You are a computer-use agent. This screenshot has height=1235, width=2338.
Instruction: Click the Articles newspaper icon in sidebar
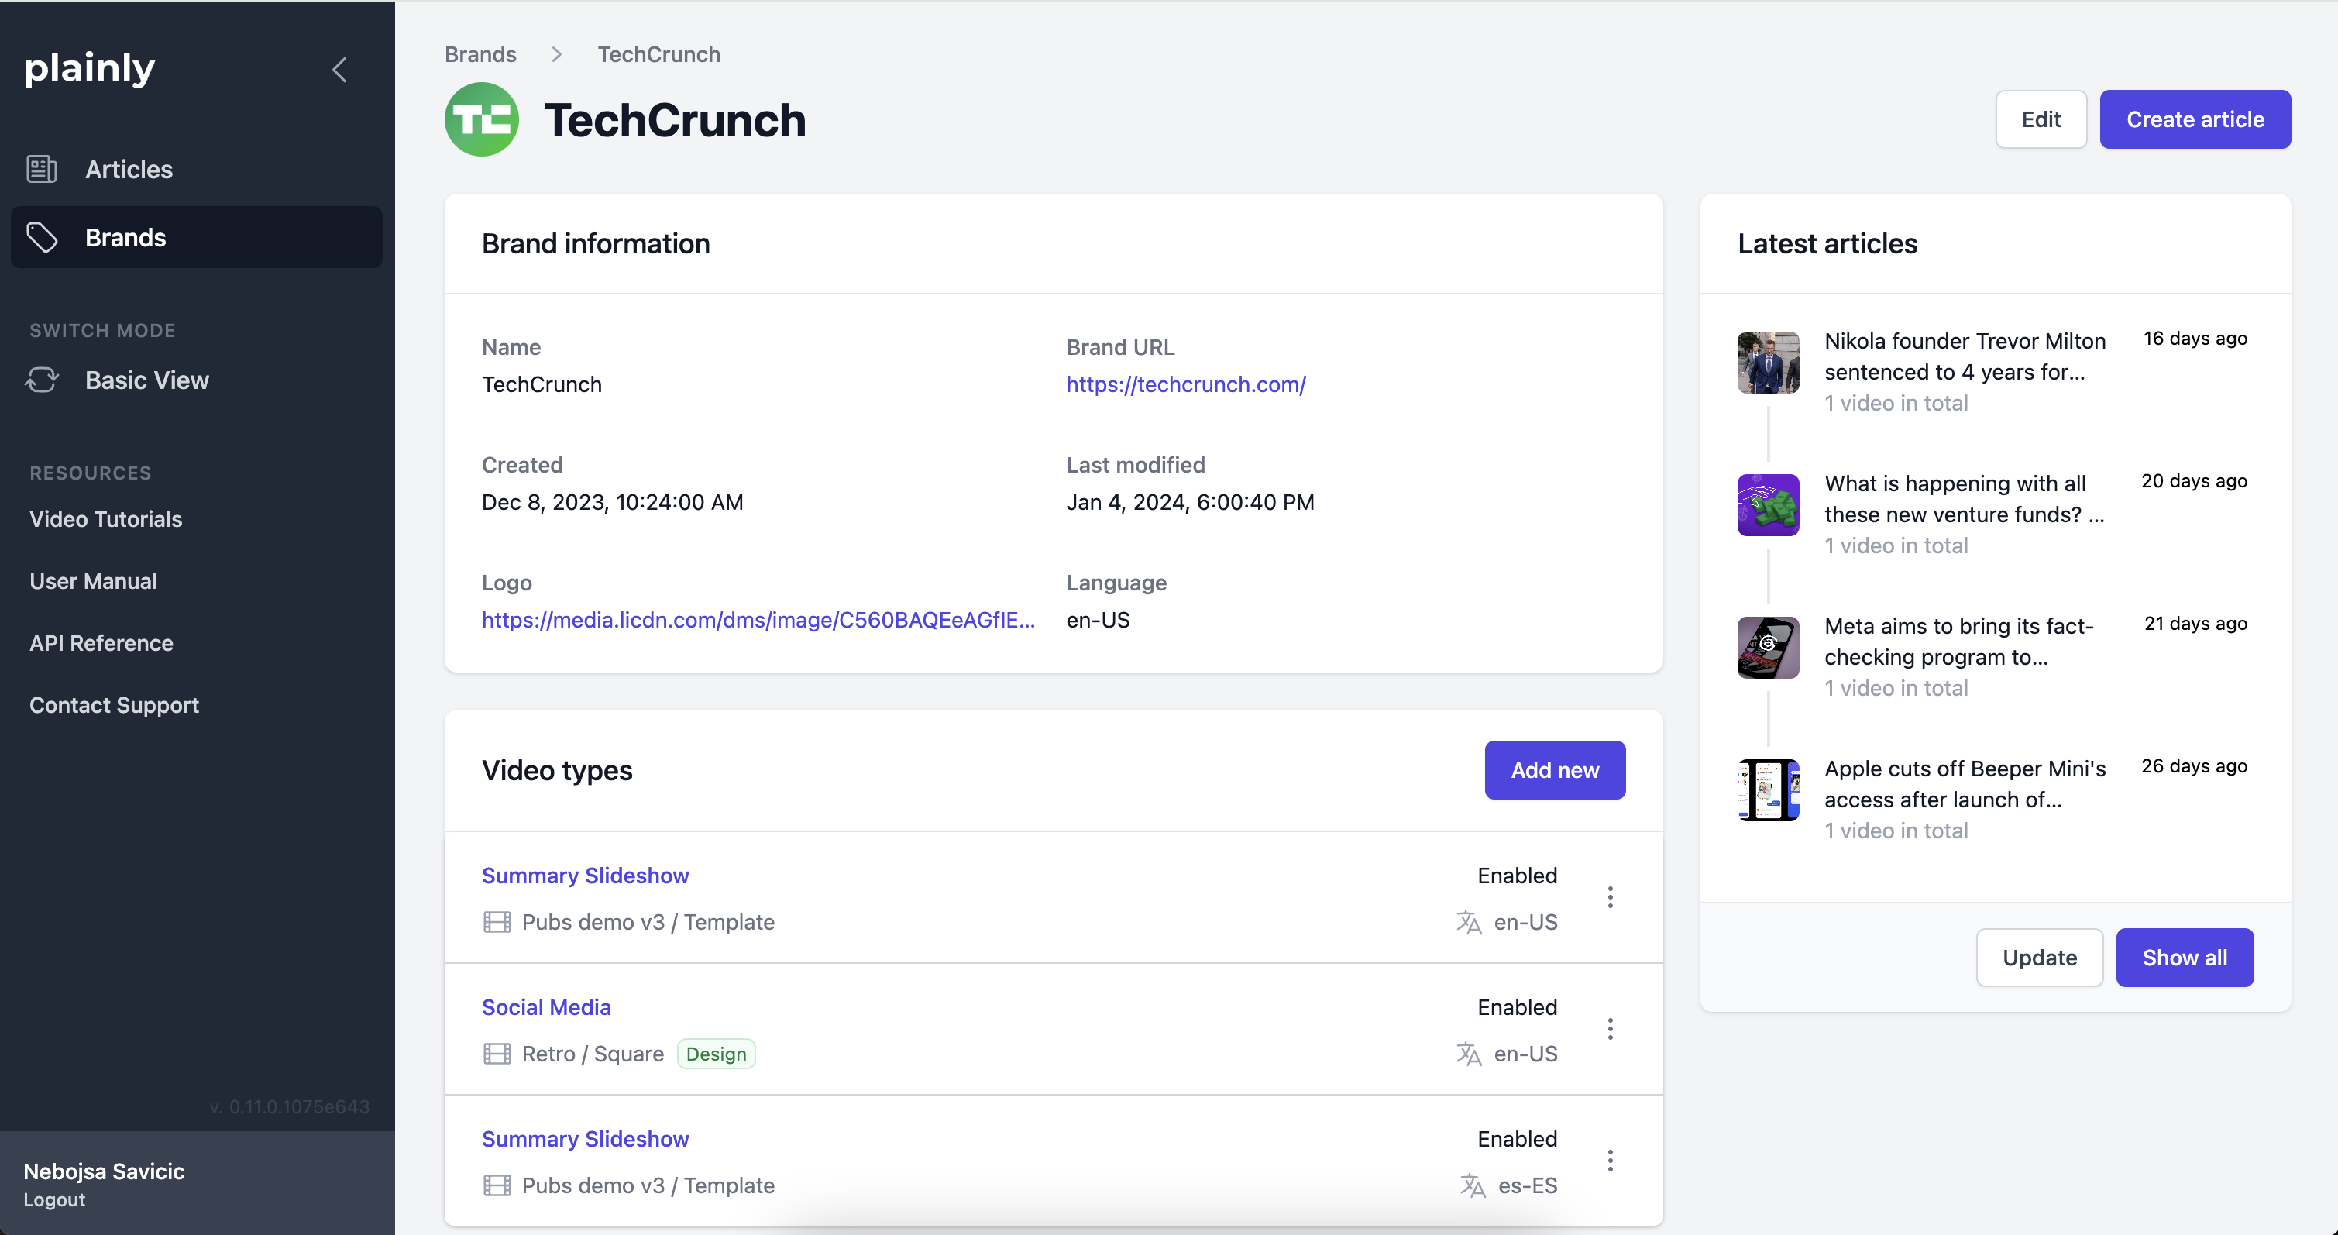click(42, 169)
